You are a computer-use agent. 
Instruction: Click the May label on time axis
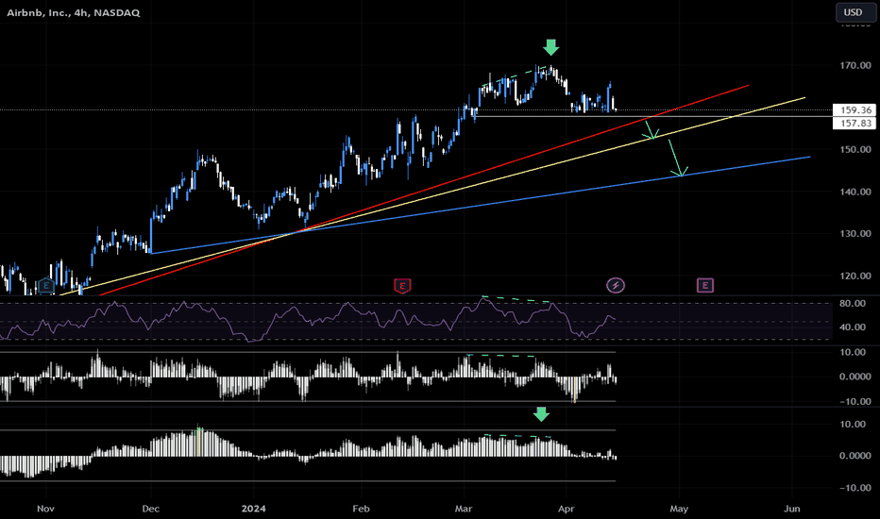point(679,509)
